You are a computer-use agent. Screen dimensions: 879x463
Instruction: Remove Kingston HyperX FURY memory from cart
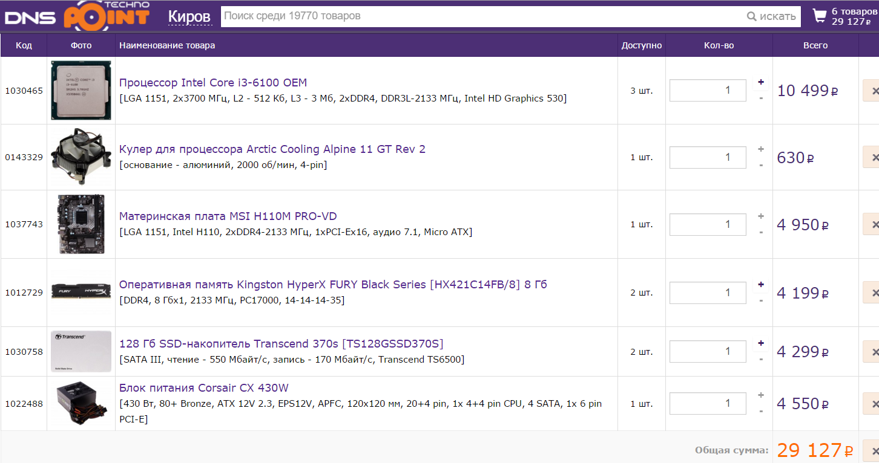pos(872,293)
